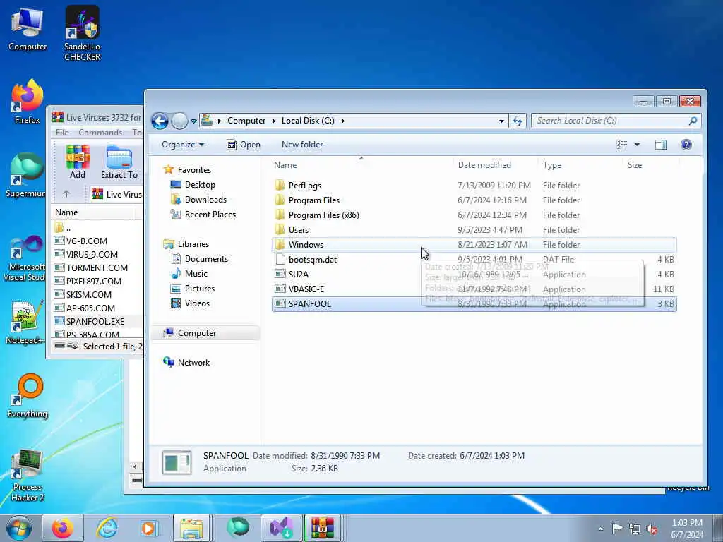Open Microsoft Visual Studio desktop shortcut

coord(24,258)
